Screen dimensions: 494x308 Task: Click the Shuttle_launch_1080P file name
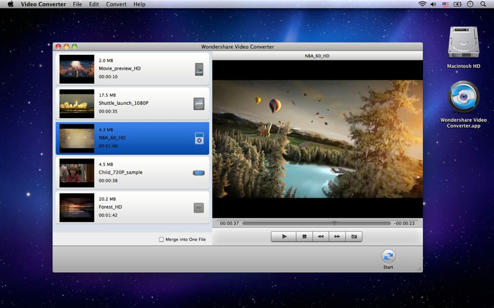pyautogui.click(x=124, y=103)
